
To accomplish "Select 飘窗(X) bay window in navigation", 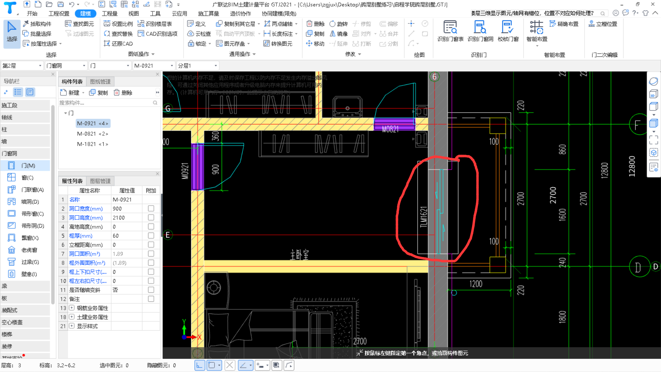I will tap(25, 238).
